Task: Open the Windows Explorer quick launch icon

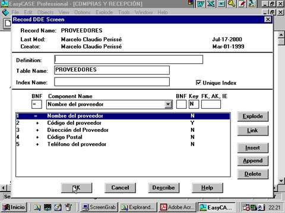Action: pos(37,207)
